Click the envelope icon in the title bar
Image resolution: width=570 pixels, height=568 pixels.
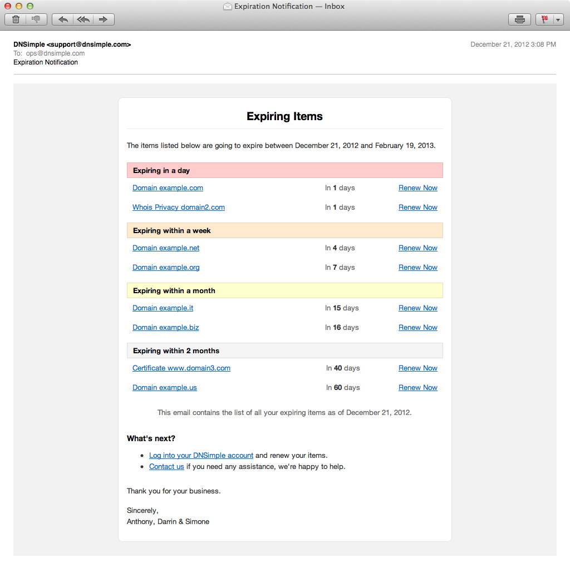coord(228,6)
